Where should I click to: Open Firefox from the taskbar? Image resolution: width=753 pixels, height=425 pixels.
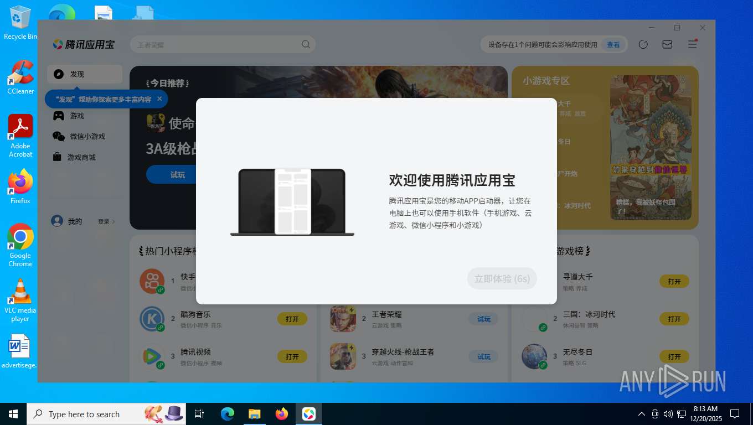282,414
